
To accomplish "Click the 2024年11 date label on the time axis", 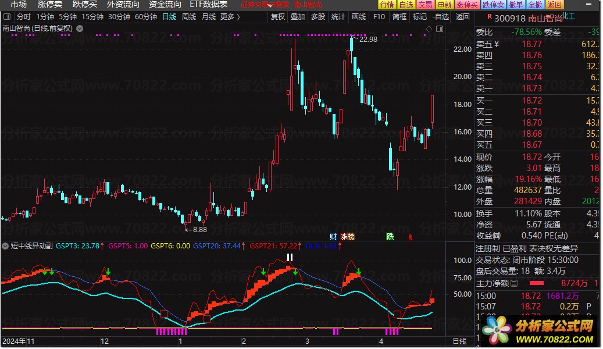I will tap(18, 341).
